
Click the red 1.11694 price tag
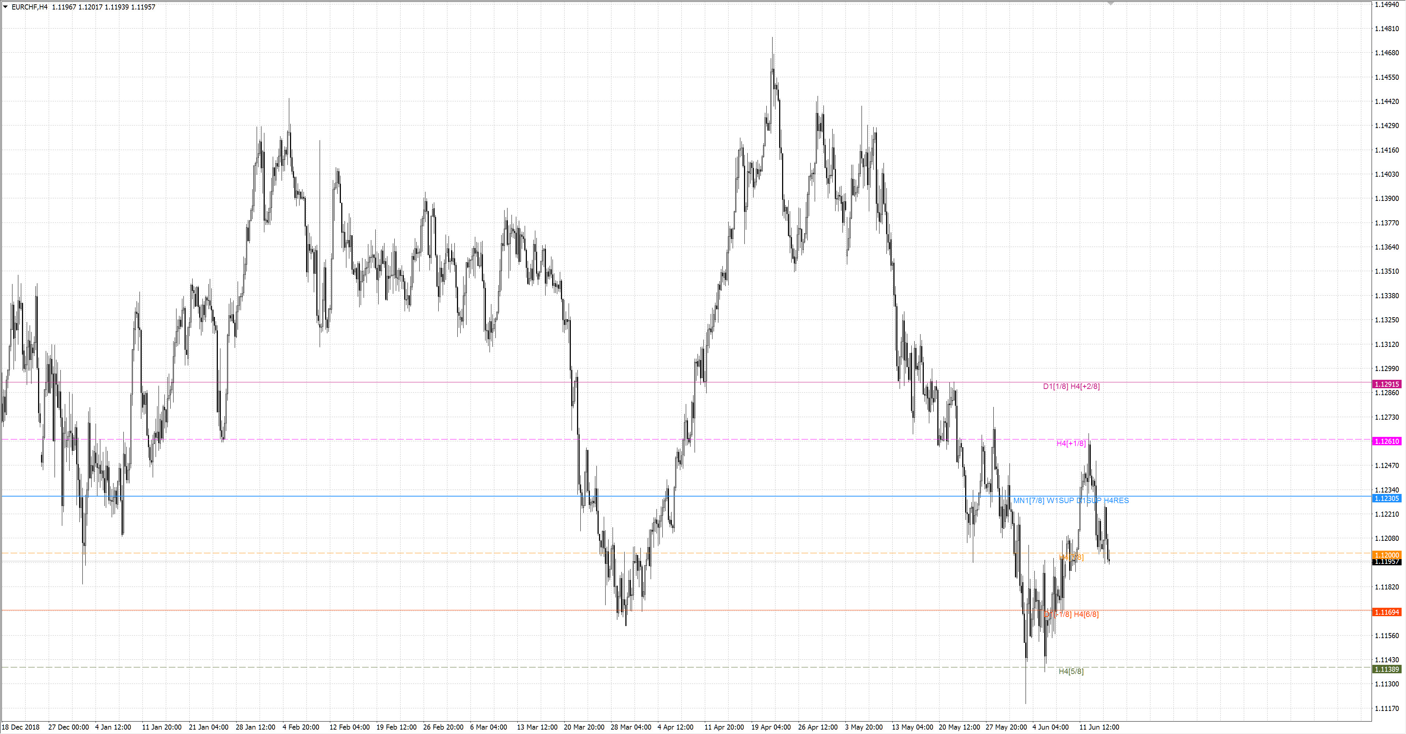click(1386, 613)
